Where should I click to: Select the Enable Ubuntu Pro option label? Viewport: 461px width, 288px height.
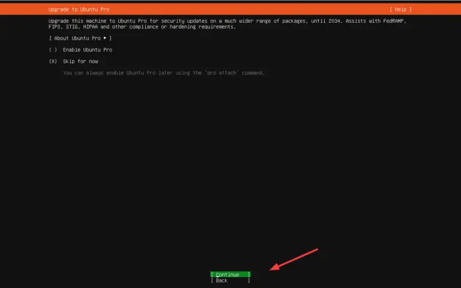[87, 50]
